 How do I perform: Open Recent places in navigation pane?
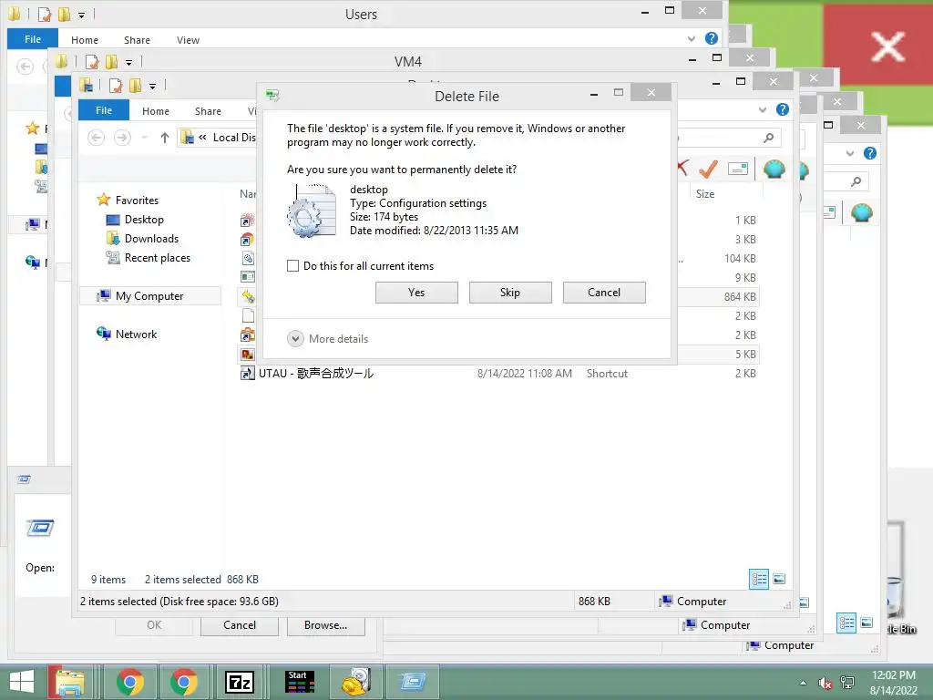[157, 258]
